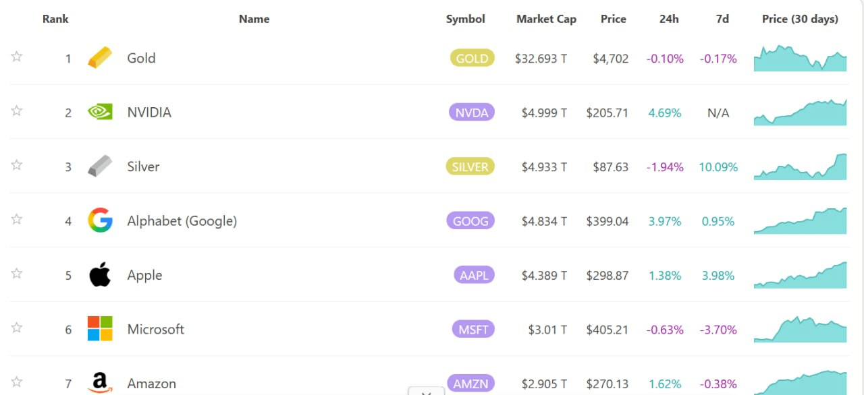Click the $87.63 Silver price
Screen dimensions: 864x395
(611, 167)
